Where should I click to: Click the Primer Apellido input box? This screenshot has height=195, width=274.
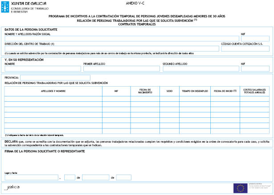pos(121,69)
